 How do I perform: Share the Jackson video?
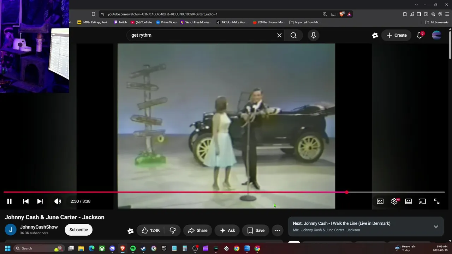point(198,230)
